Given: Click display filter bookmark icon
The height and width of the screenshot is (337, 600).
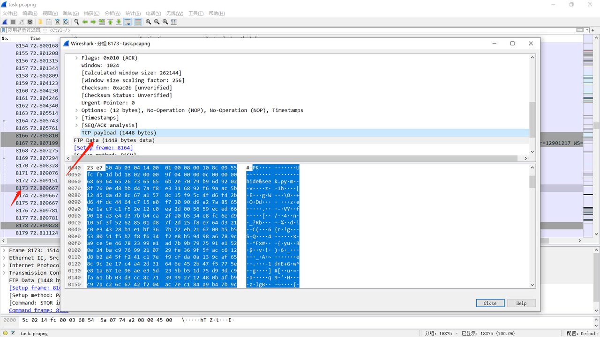Looking at the screenshot, I should (3, 30).
